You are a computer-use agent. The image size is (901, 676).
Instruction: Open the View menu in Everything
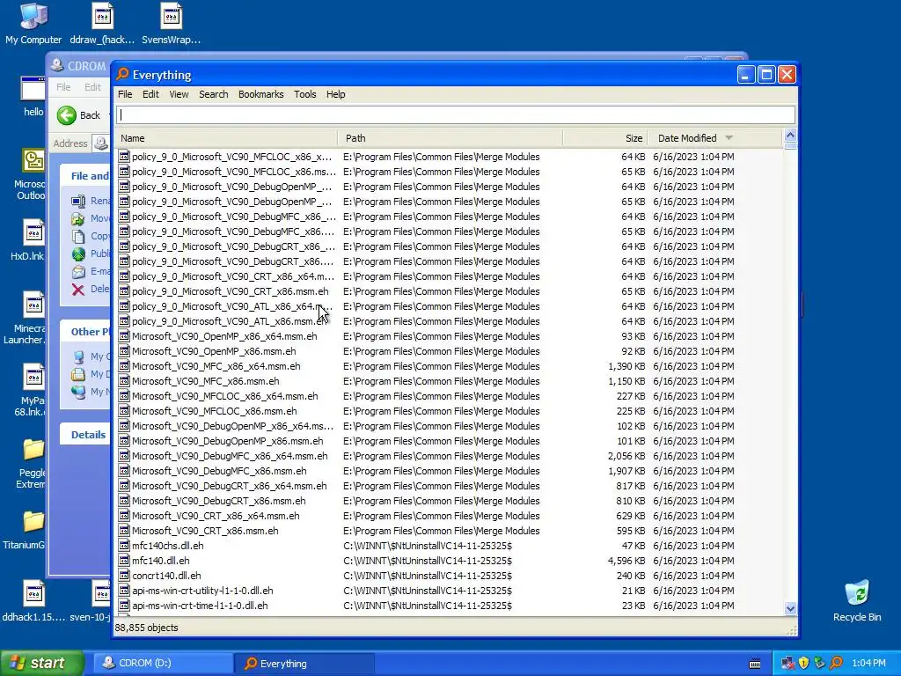[179, 94]
